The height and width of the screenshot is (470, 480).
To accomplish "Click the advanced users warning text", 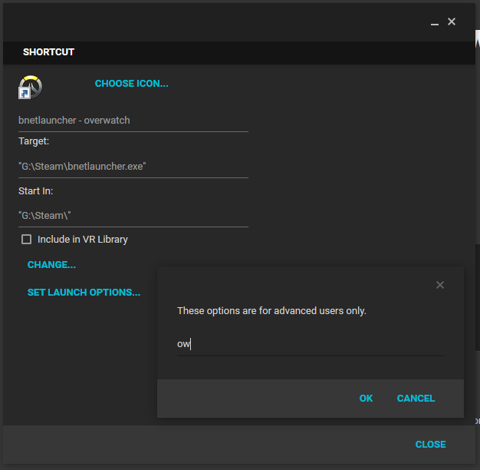I will point(271,311).
